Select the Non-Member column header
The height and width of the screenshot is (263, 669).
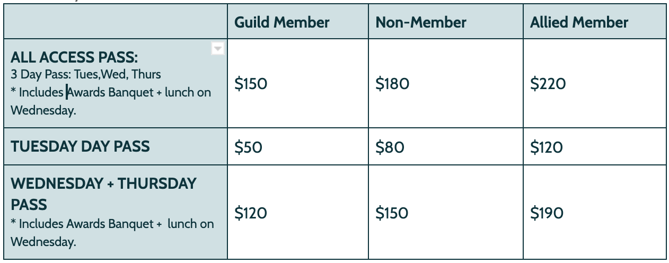pyautogui.click(x=421, y=22)
